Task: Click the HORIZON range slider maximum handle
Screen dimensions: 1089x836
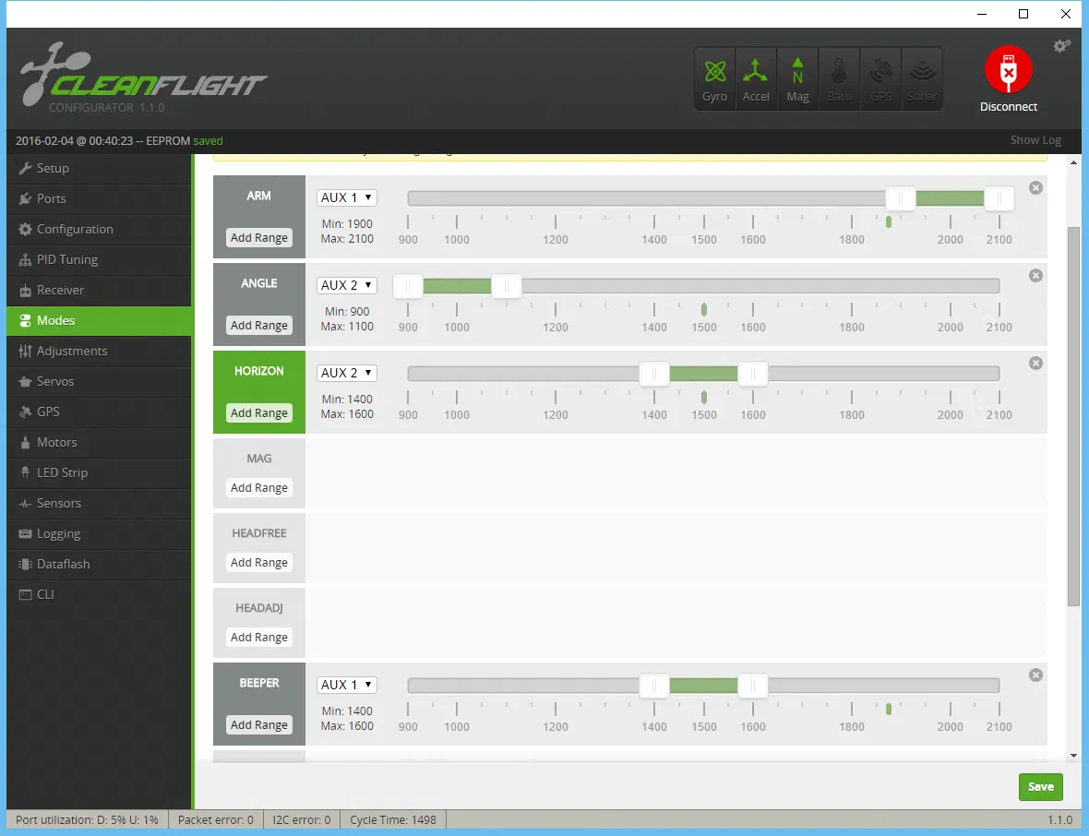Action: [x=753, y=374]
